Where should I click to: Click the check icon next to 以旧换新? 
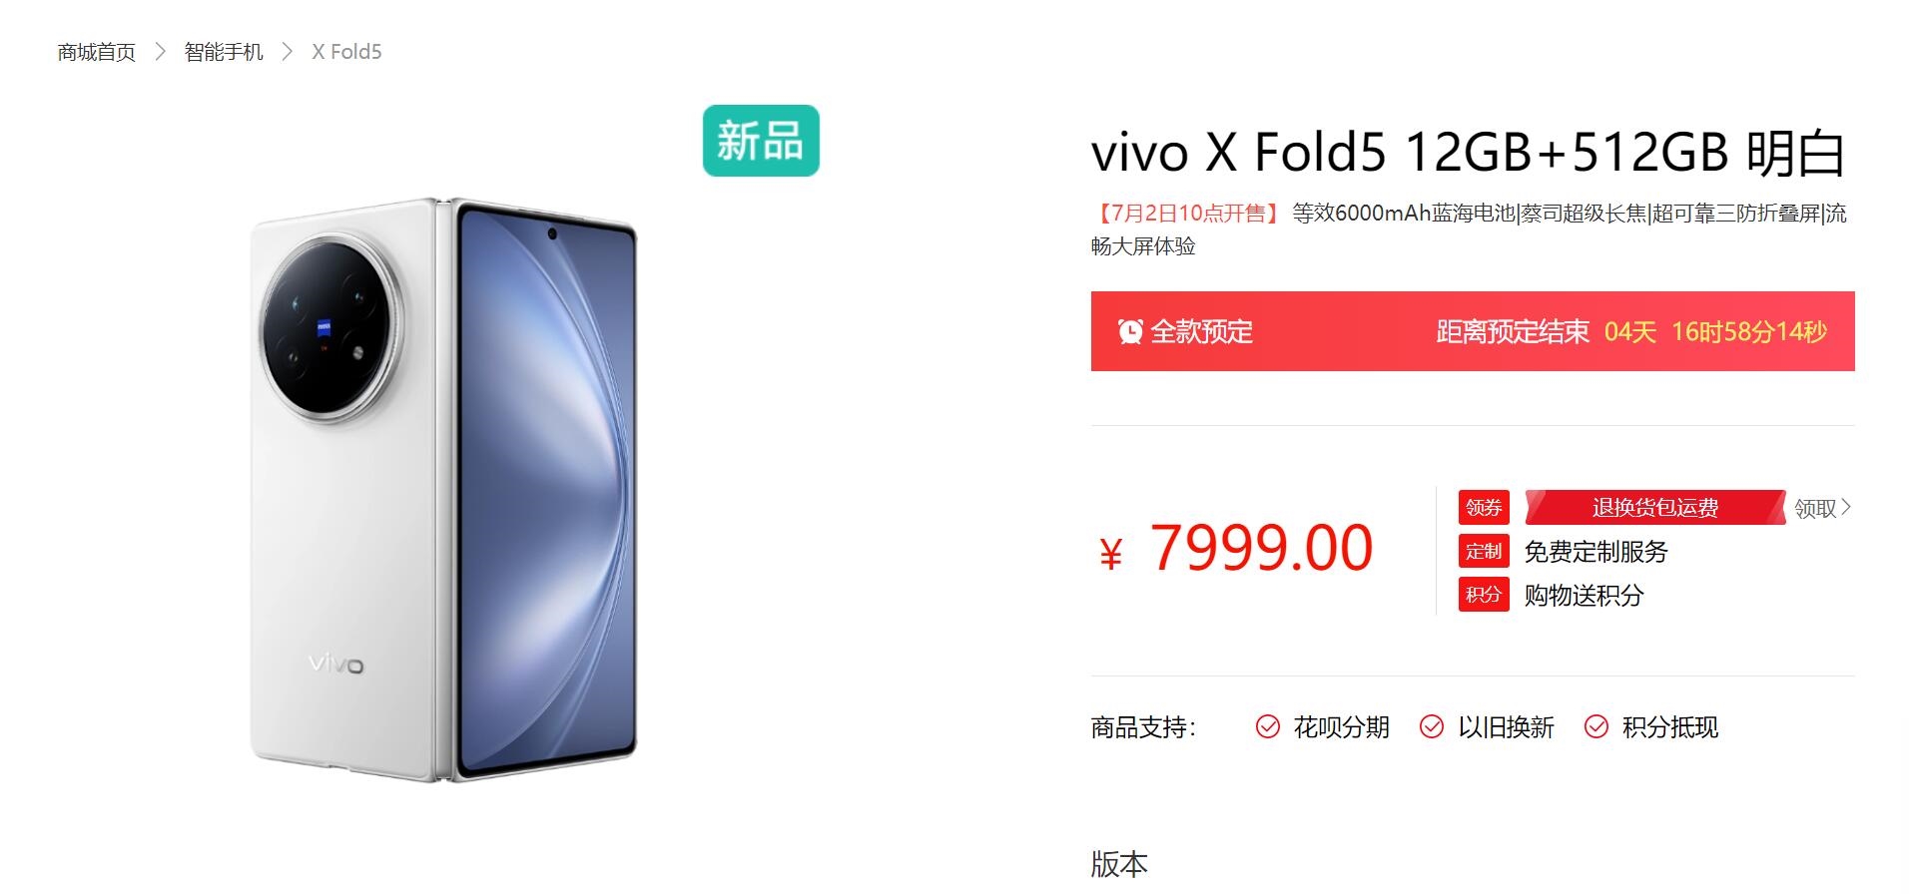point(1432,727)
